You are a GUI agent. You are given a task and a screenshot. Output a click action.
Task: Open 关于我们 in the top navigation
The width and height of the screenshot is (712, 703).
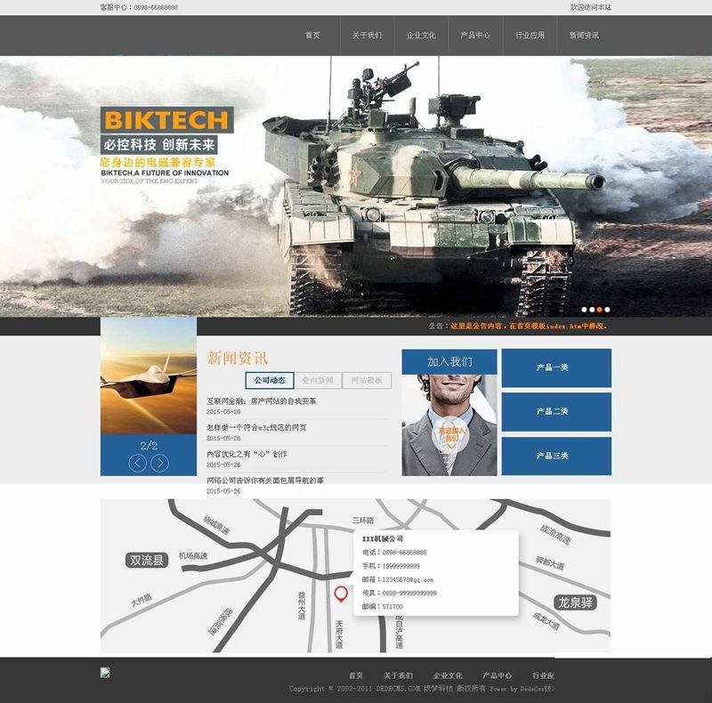point(367,35)
